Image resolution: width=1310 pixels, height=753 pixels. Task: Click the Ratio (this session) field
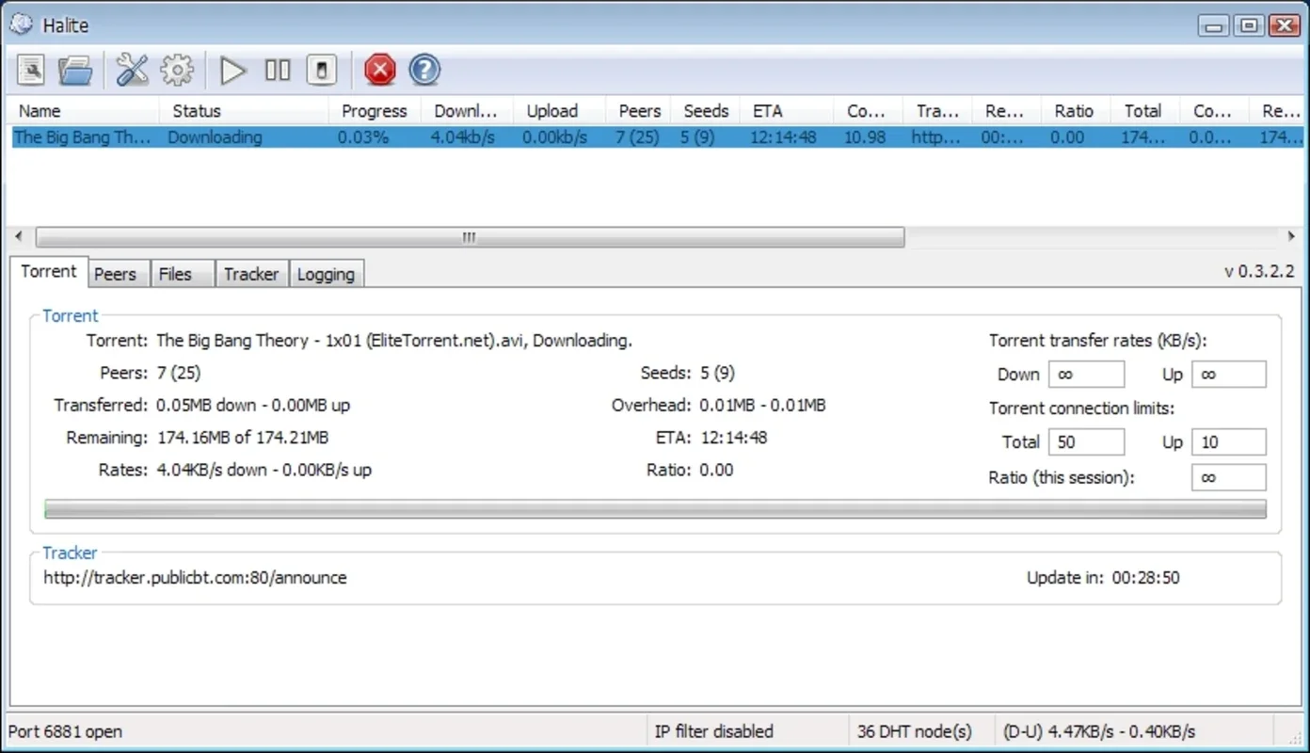coord(1228,477)
